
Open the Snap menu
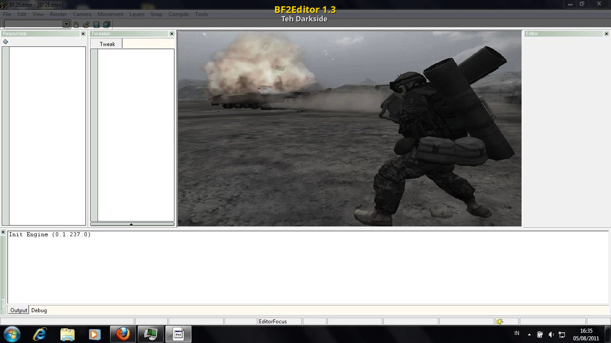[157, 14]
